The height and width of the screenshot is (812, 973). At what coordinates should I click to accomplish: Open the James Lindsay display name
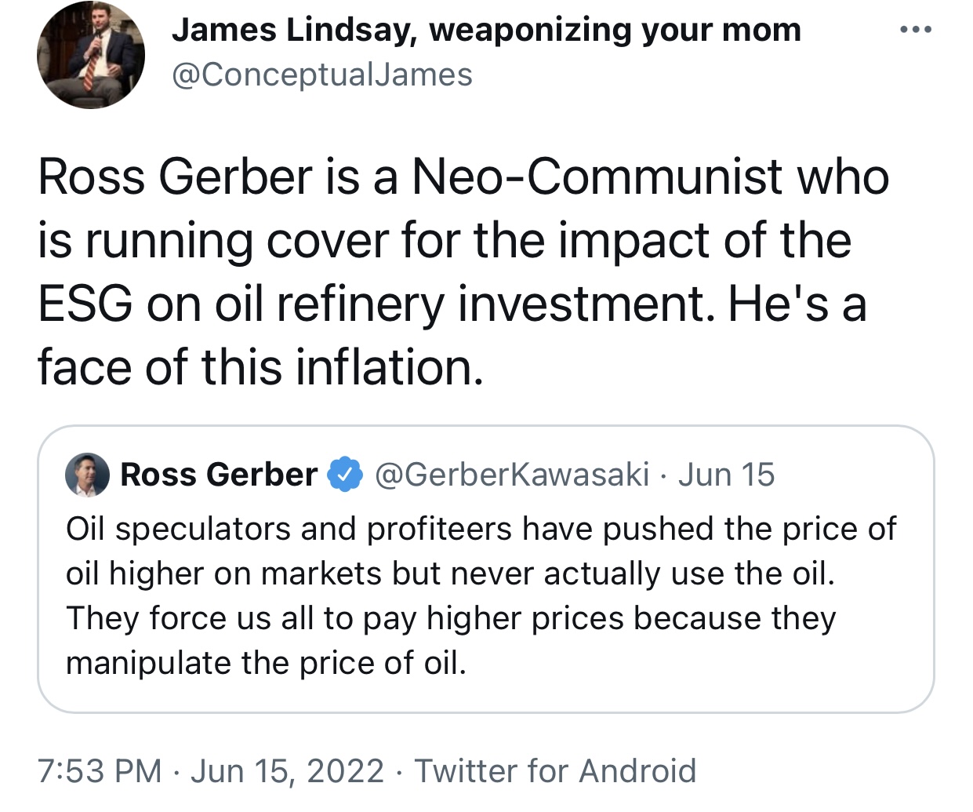pyautogui.click(x=486, y=30)
